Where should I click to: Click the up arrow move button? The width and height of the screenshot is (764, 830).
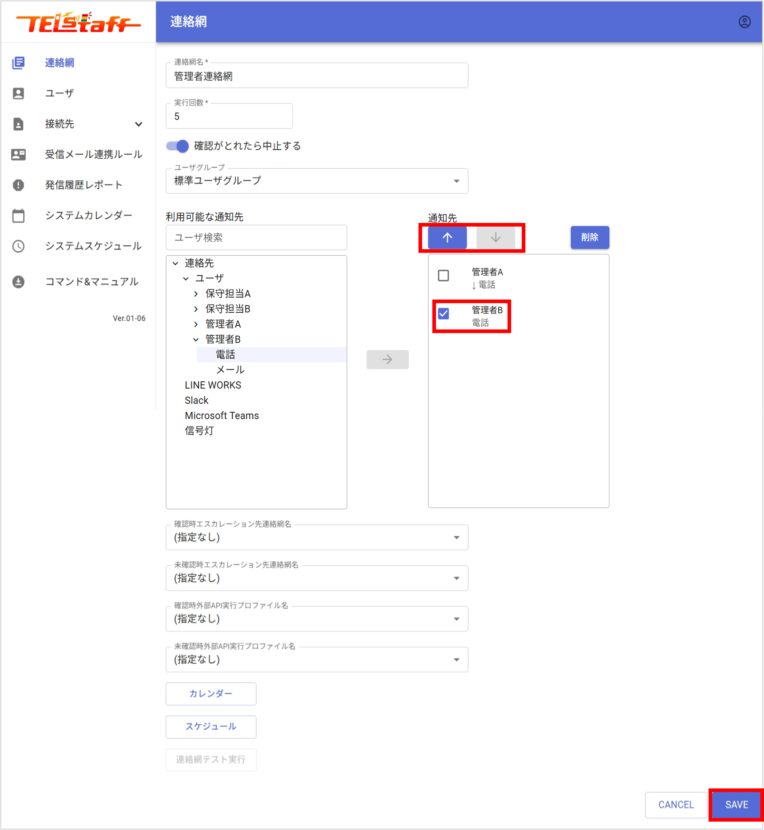point(447,237)
